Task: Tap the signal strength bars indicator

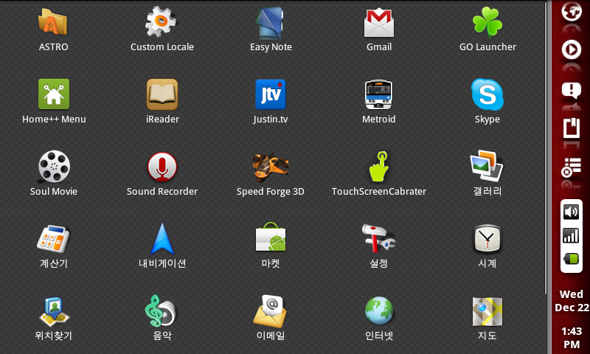Action: coord(571,235)
